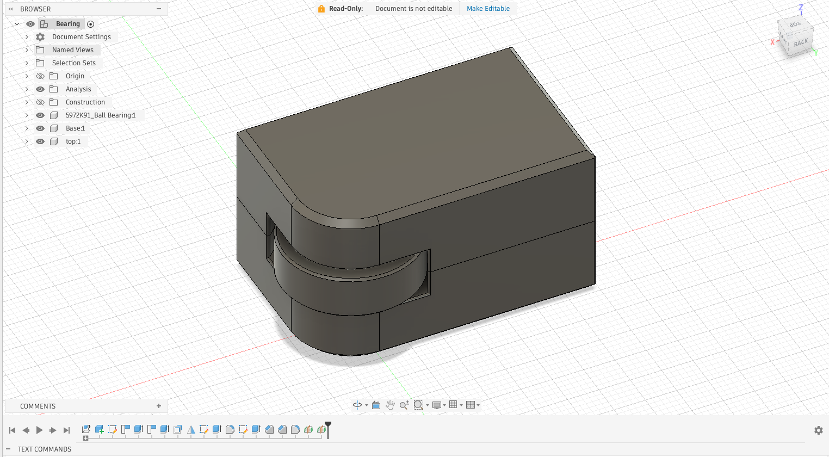The height and width of the screenshot is (457, 829).
Task: Expand timeline group plus icon
Action: (85, 439)
